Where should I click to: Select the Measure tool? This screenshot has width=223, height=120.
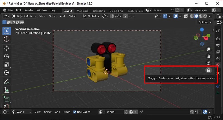(6, 90)
